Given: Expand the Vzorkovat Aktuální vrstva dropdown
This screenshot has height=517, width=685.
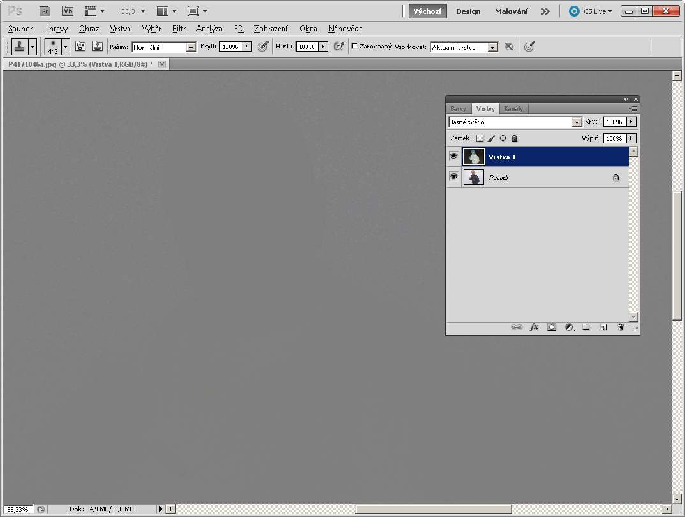Looking at the screenshot, I should point(492,47).
